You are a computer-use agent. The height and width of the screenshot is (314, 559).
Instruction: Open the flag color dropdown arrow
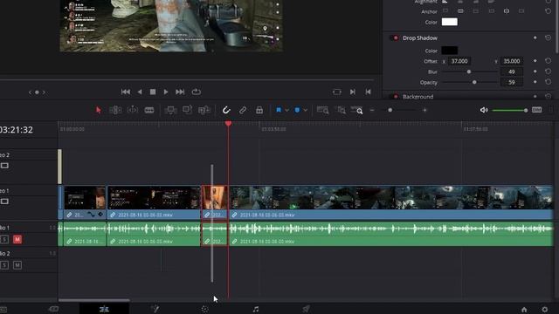pyautogui.click(x=286, y=111)
